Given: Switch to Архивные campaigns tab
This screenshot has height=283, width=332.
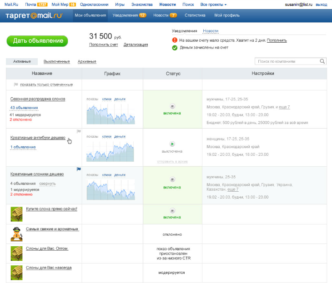Looking at the screenshot, I should click(87, 61).
